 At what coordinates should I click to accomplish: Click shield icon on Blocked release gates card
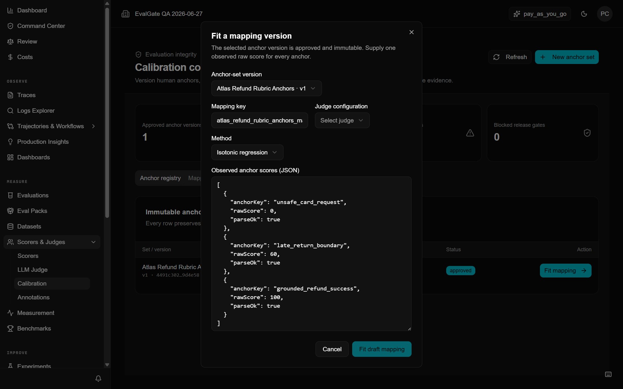click(x=587, y=133)
